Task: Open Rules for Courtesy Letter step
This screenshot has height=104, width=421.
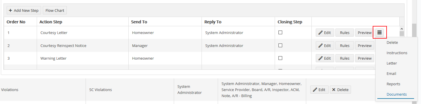Action: coord(345,33)
